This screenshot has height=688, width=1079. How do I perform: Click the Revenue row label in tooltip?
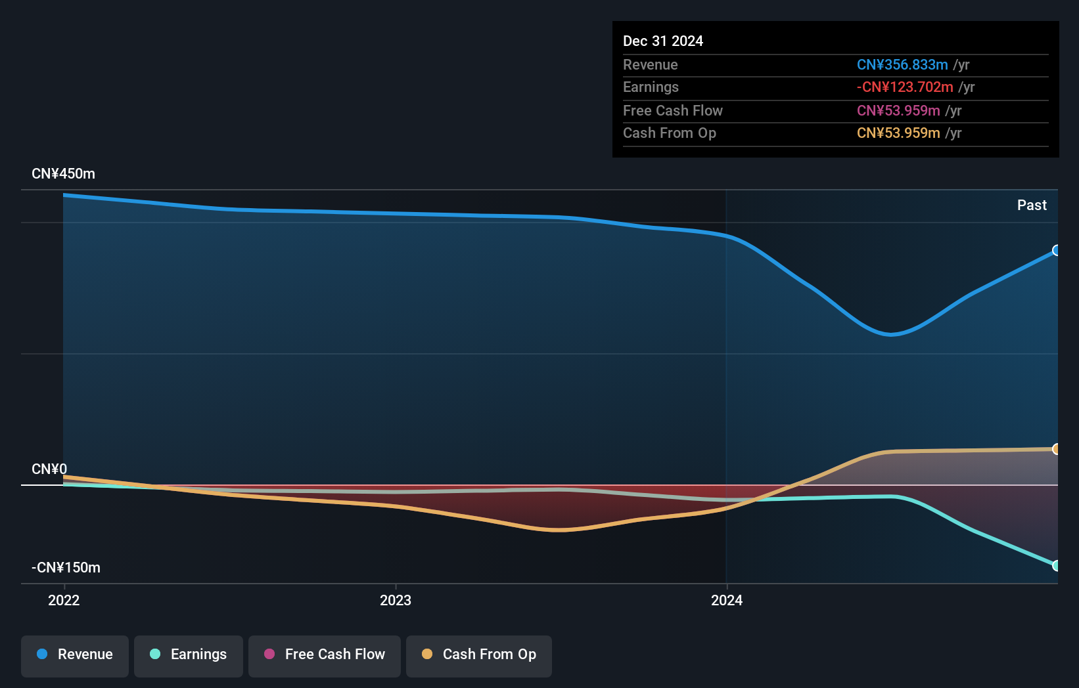tap(651, 64)
